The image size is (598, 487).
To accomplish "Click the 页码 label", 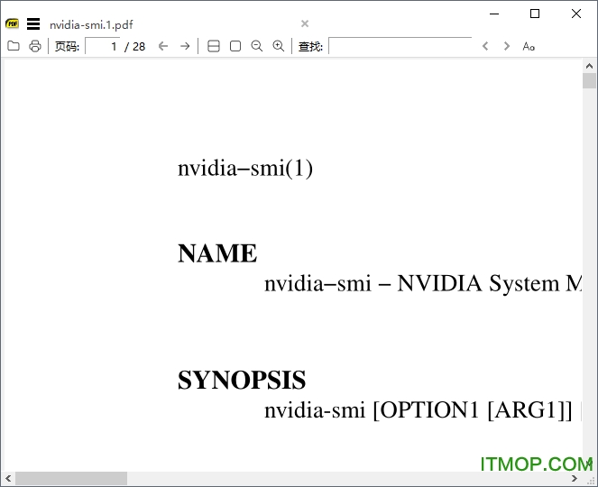I will 67,47.
